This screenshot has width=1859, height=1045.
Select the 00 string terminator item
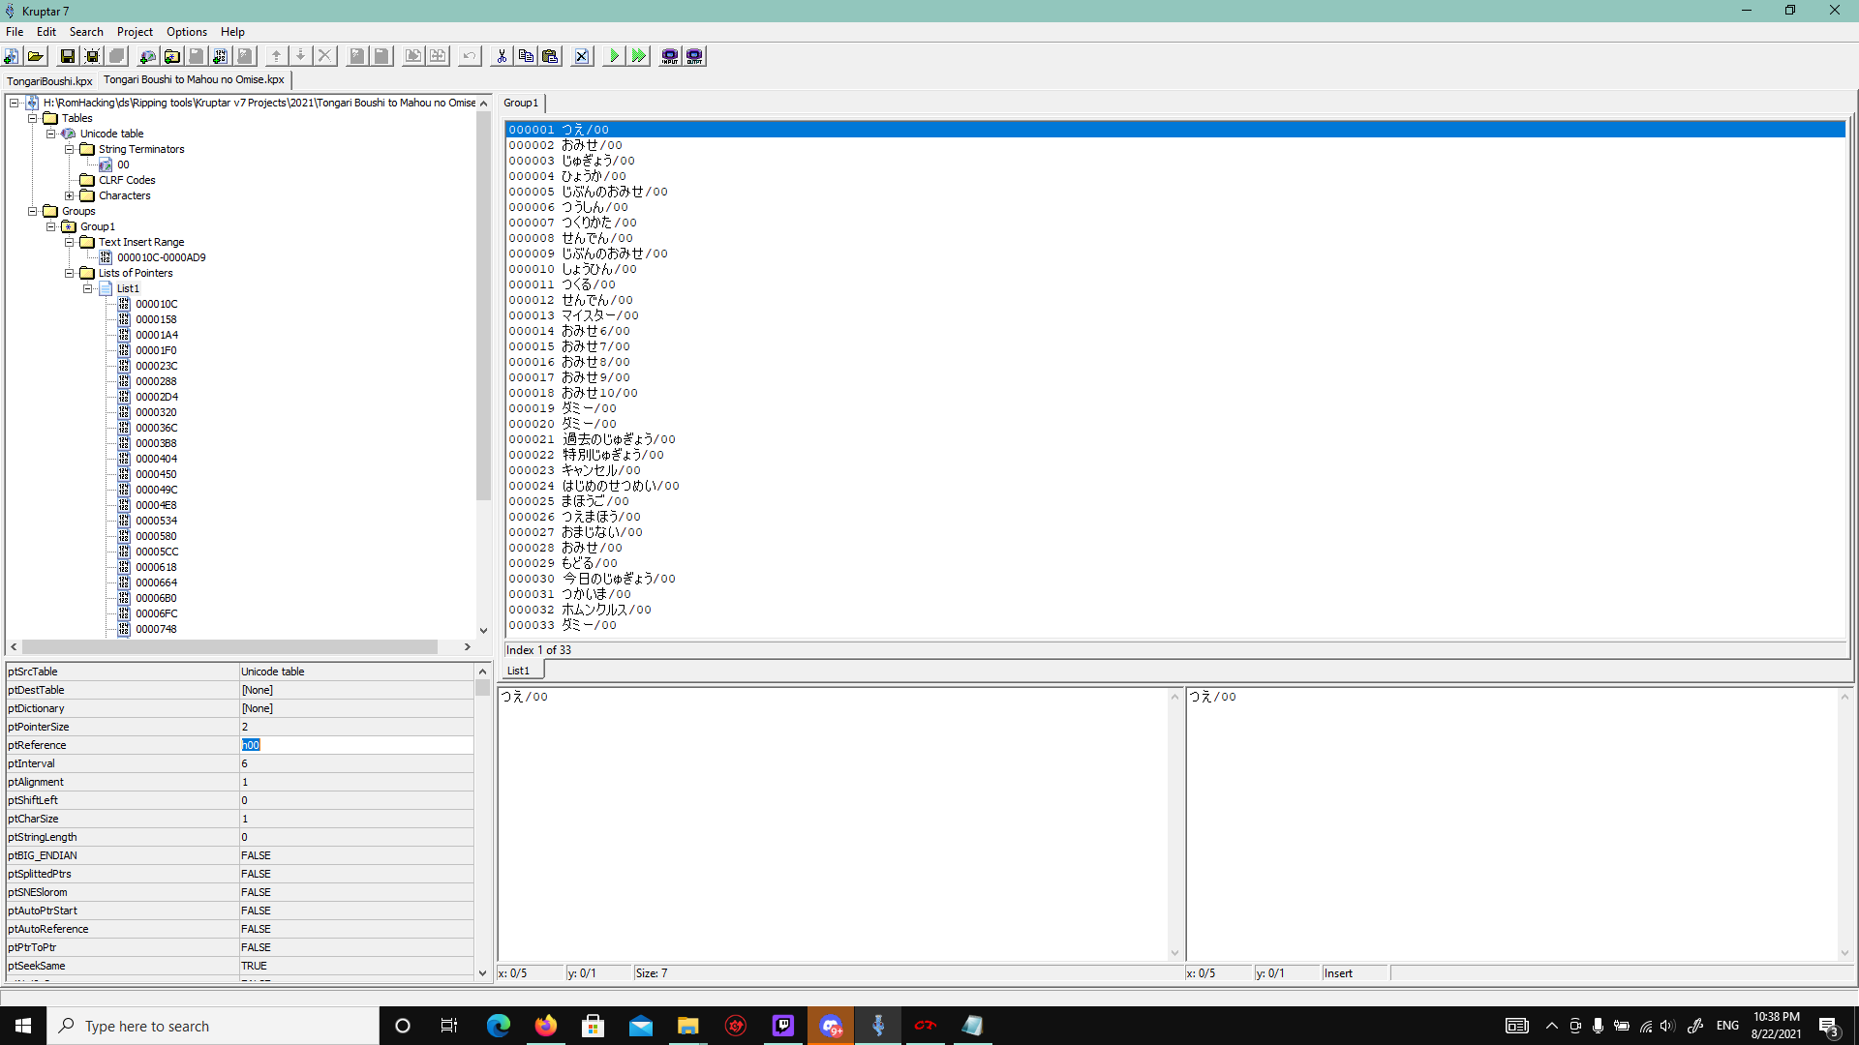click(x=123, y=164)
